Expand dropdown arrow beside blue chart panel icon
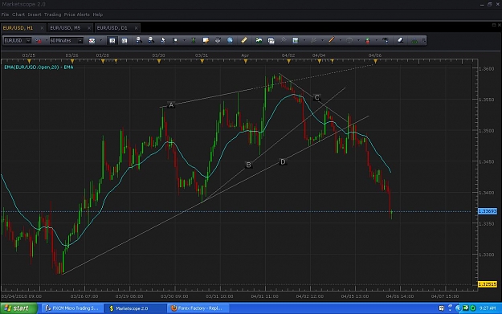Viewport: 502px width, 314px height. pyautogui.click(x=304, y=40)
